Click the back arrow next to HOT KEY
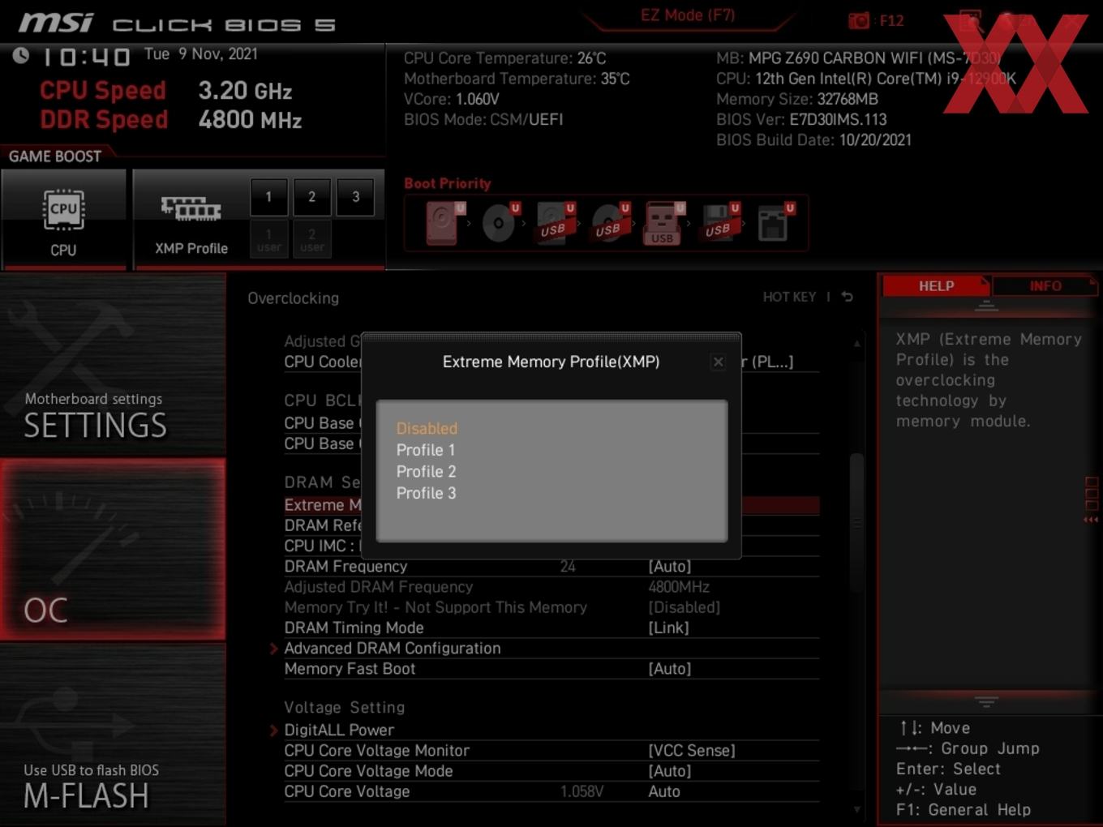 pos(847,297)
